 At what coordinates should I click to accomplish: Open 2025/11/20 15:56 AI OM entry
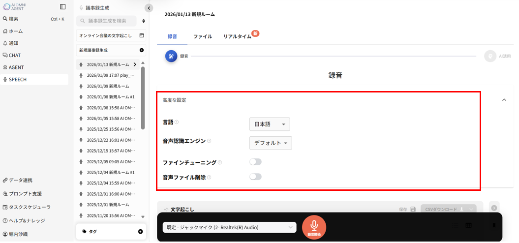[108, 215]
